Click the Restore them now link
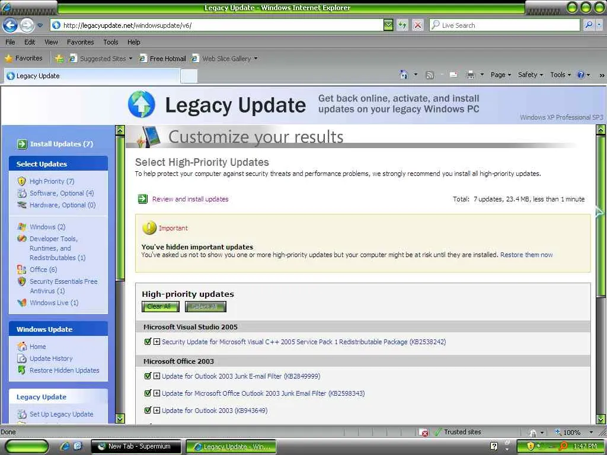Screen dimensions: 607x455 [526, 255]
